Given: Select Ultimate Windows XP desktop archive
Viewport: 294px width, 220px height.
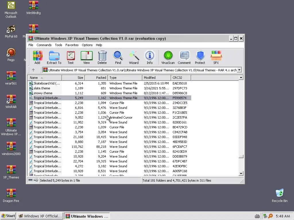Looking at the screenshot, I should point(11,127).
